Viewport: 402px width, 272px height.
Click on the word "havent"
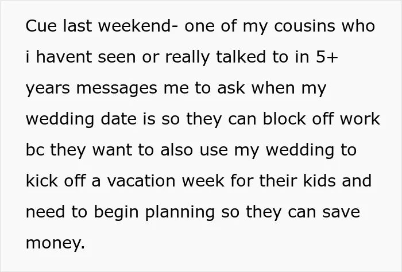tap(64, 57)
